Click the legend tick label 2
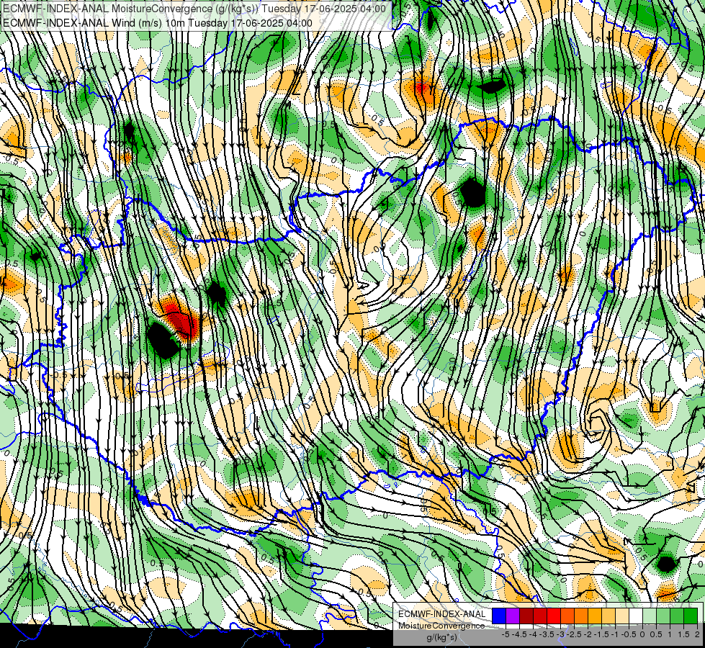The height and width of the screenshot is (648, 705). point(697,634)
